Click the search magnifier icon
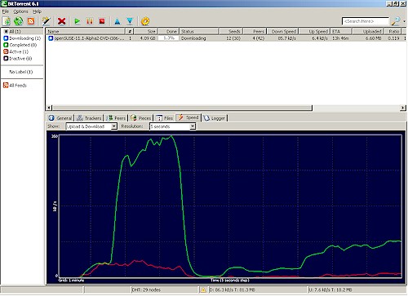The width and height of the screenshot is (408, 296). [396, 21]
